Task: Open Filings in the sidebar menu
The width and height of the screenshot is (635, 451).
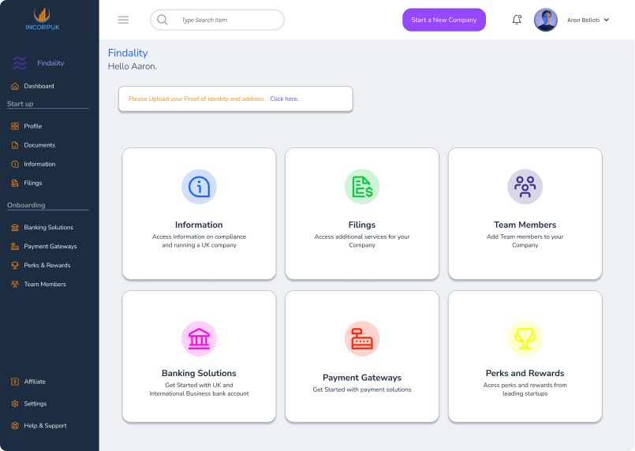Action: [33, 183]
